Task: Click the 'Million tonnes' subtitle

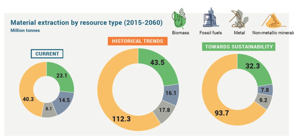Action: pyautogui.click(x=25, y=30)
